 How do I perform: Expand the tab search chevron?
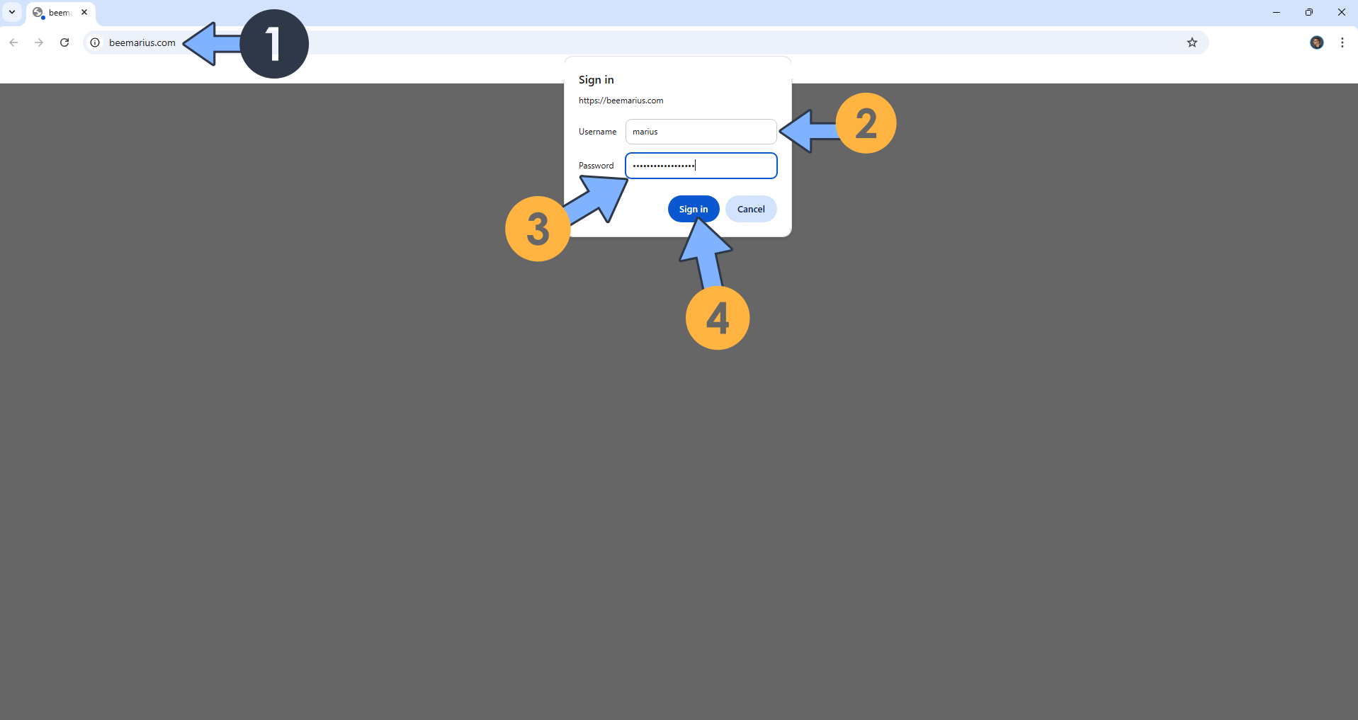(12, 12)
